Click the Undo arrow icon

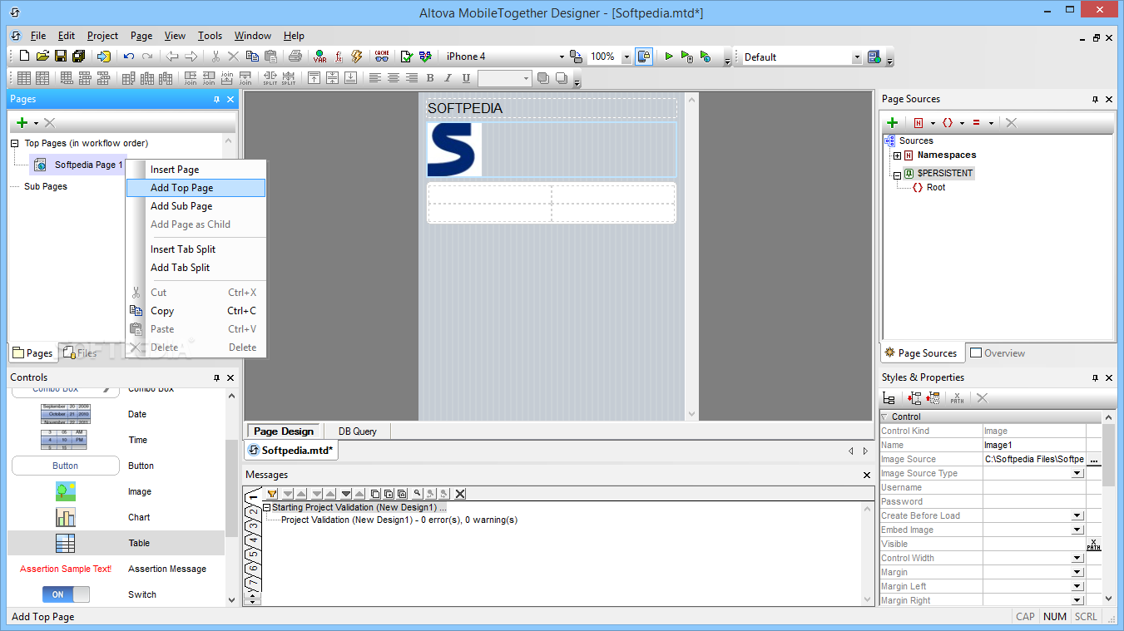coord(129,57)
